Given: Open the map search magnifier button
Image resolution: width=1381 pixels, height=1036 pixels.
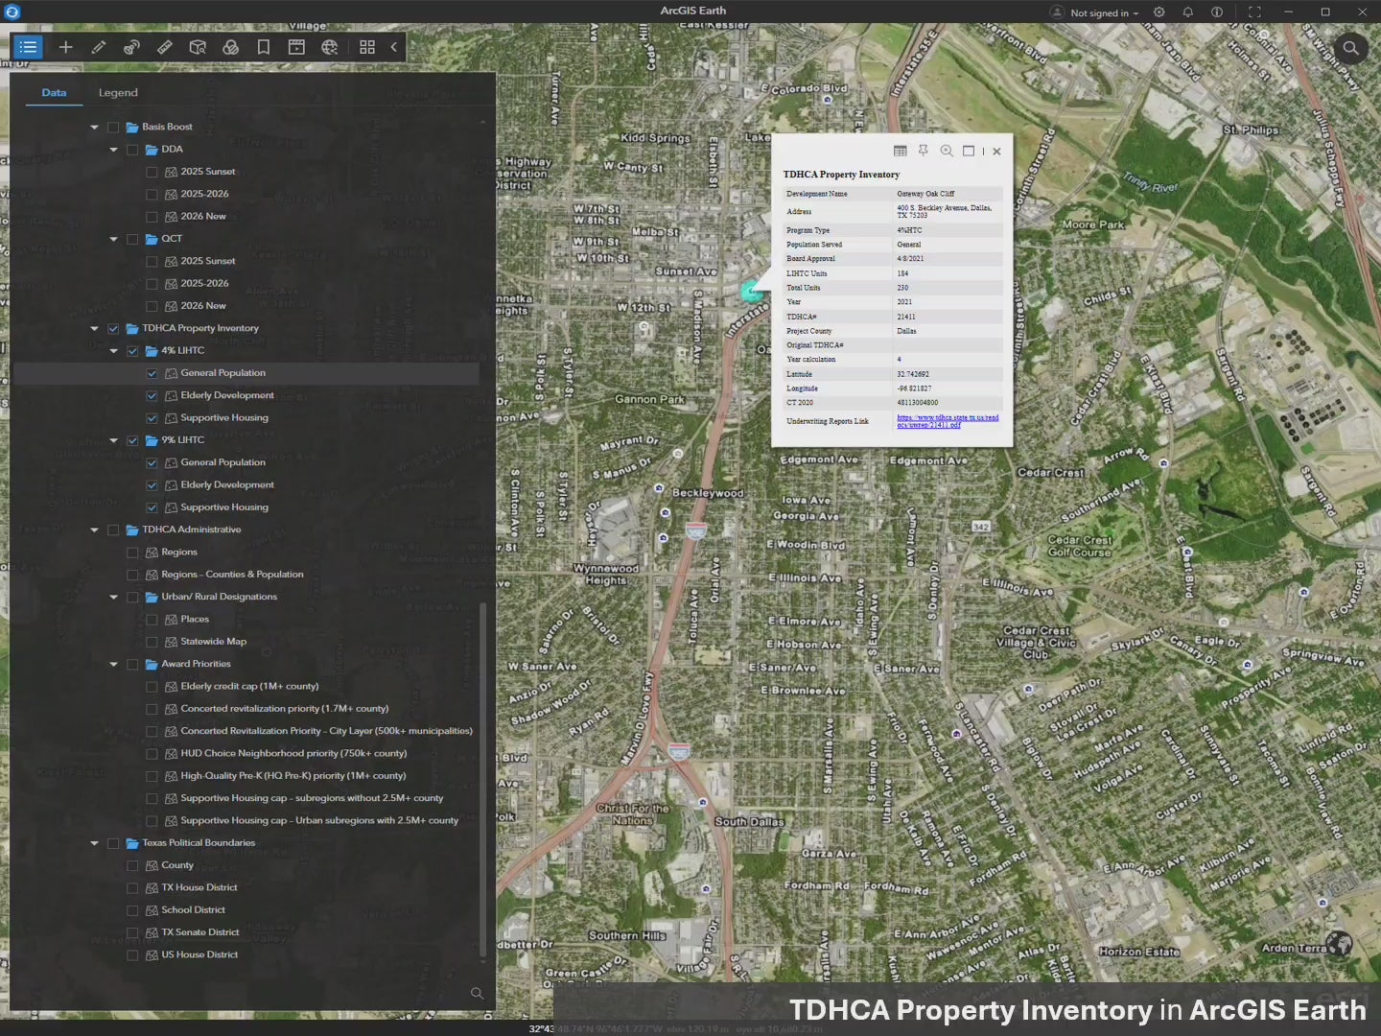Looking at the screenshot, I should tap(1350, 48).
